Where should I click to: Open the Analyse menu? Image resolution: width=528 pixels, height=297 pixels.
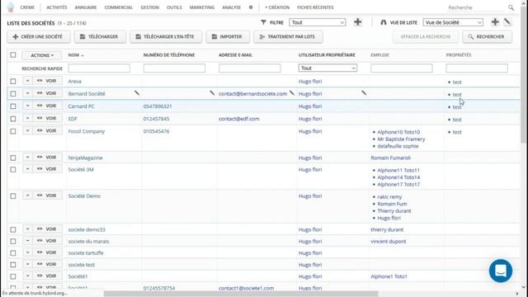click(x=231, y=7)
